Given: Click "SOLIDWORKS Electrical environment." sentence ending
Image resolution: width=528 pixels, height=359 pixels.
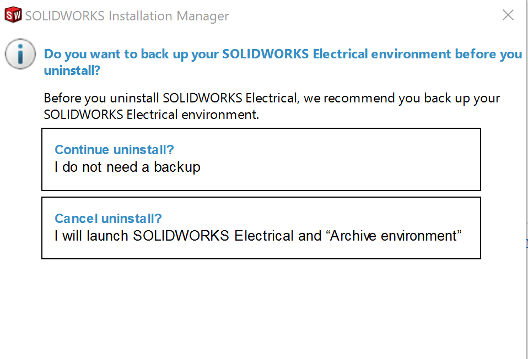Looking at the screenshot, I should [151, 115].
